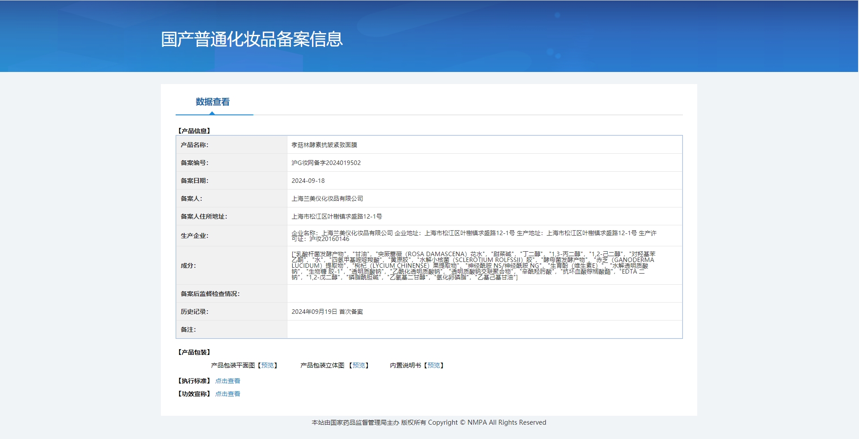This screenshot has height=439, width=859.
Task: Preview the 内置说明书 document
Action: [434, 365]
